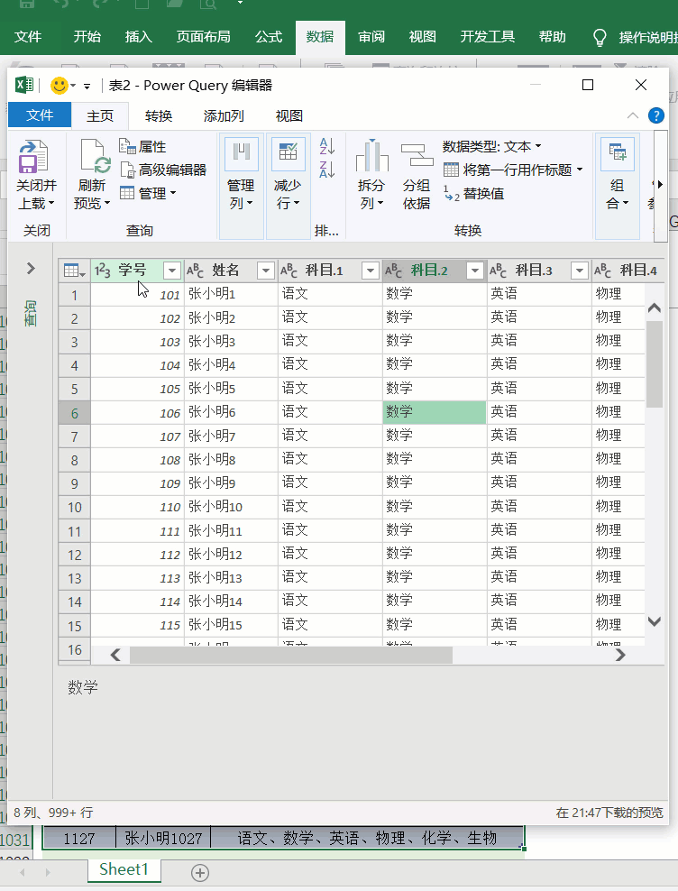
Task: Click the 科目.1 column data type icon
Action: [x=289, y=271]
